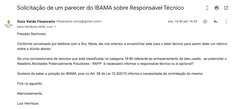Click the expand all messages chevrons icon
Viewport: 233px width, 109px height.
(x=207, y=8)
